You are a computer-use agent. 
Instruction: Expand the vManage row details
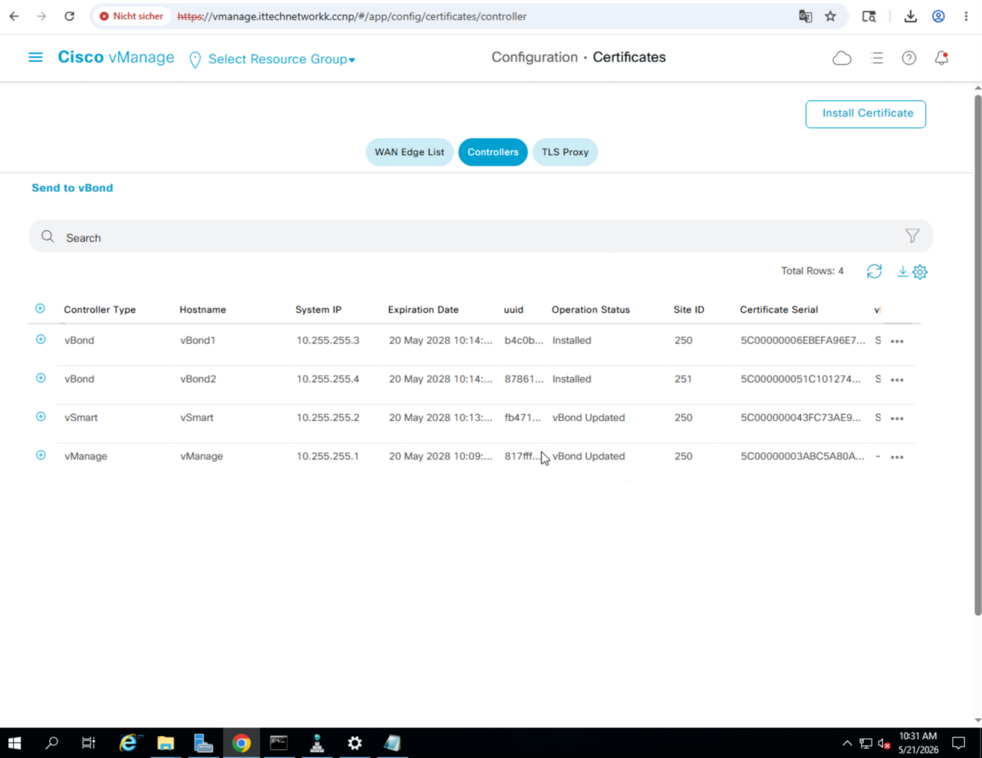coord(40,455)
